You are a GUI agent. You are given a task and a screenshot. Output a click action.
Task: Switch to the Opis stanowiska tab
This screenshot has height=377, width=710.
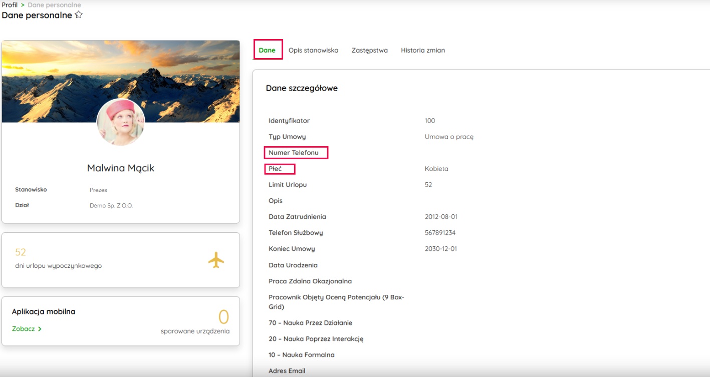pos(313,50)
